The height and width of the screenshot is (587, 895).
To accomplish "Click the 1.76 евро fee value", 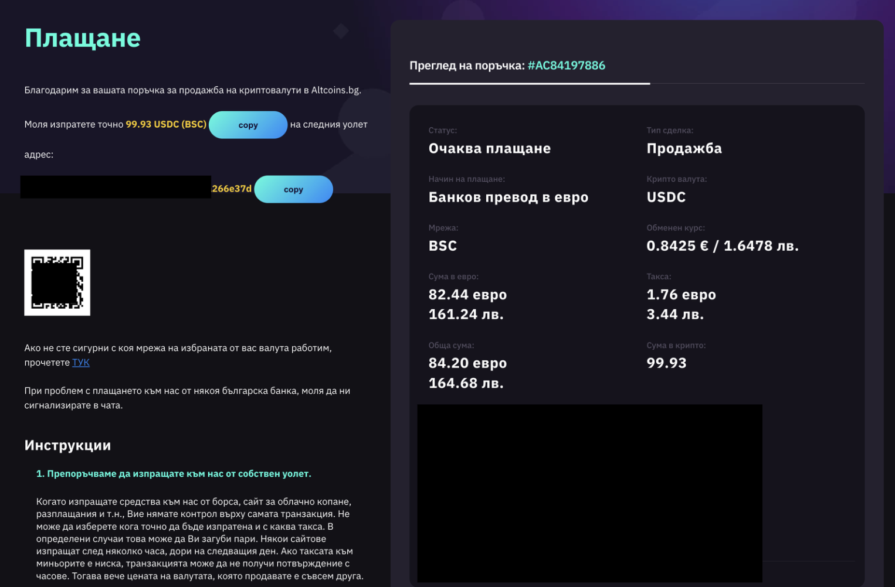I will tap(681, 295).
